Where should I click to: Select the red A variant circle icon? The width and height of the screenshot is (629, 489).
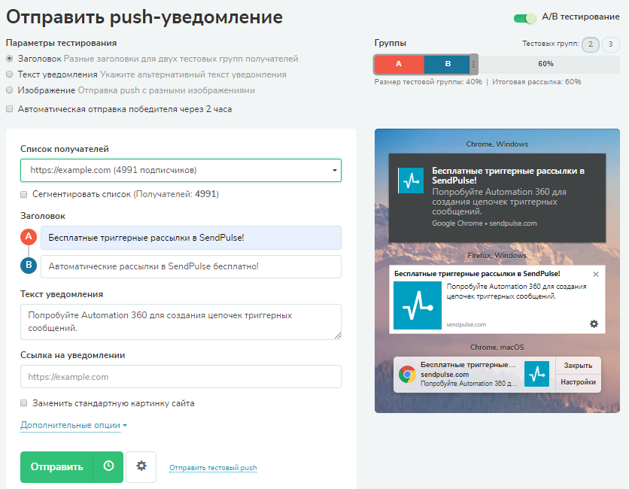tap(29, 237)
